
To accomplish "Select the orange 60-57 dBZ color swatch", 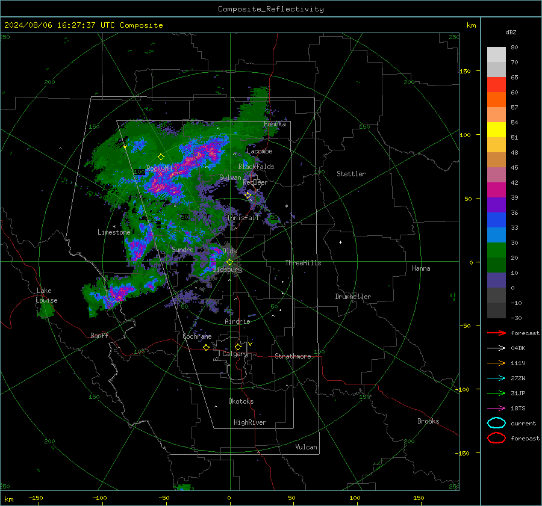I will point(496,100).
